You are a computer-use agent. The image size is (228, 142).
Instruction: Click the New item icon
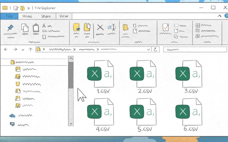[135, 26]
